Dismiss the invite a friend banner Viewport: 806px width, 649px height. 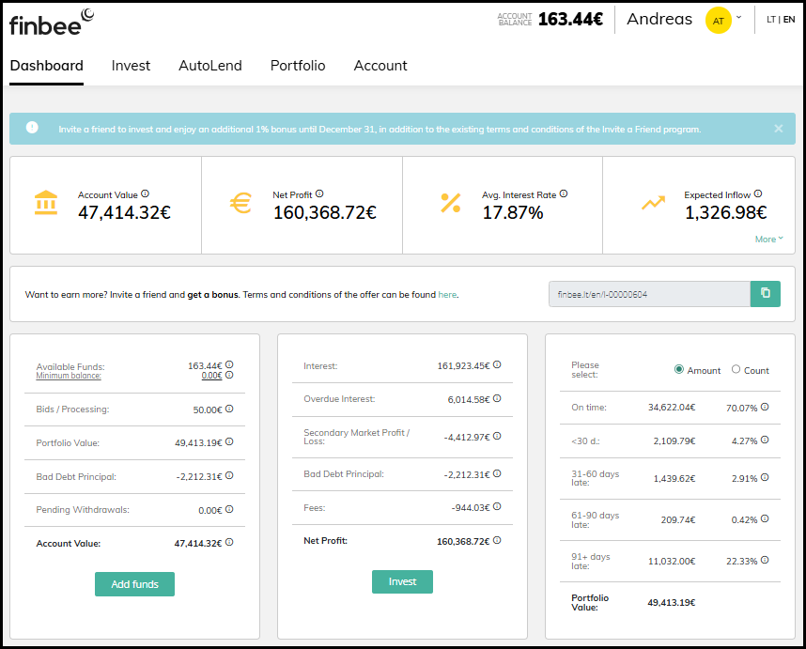pos(778,129)
